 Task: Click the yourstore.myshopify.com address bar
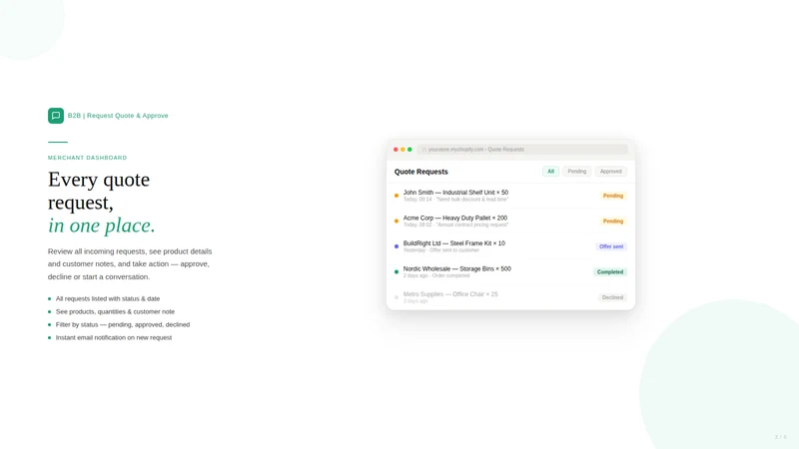click(522, 150)
